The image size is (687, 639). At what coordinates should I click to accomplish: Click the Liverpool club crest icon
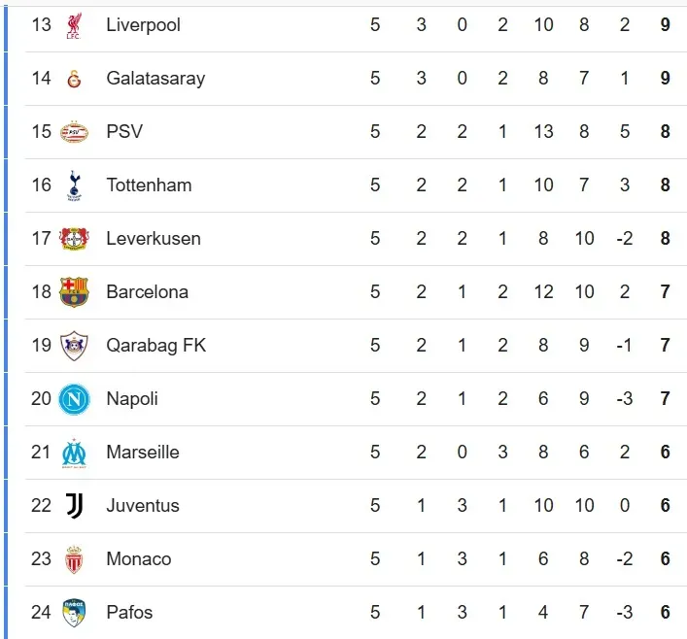point(74,25)
